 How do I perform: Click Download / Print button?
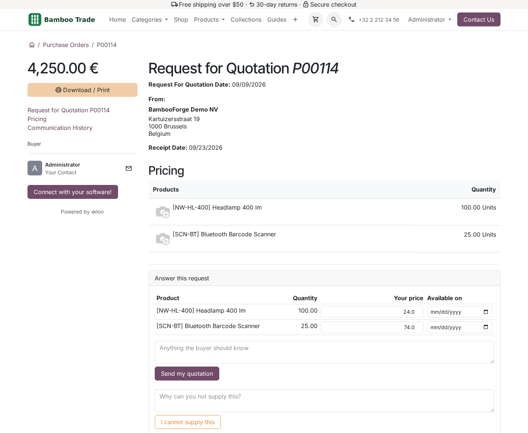(82, 90)
